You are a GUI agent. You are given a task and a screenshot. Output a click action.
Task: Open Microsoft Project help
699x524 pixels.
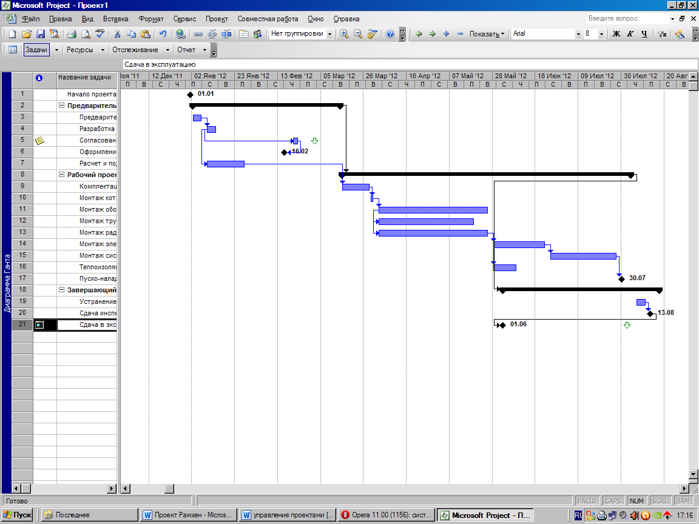tap(390, 34)
